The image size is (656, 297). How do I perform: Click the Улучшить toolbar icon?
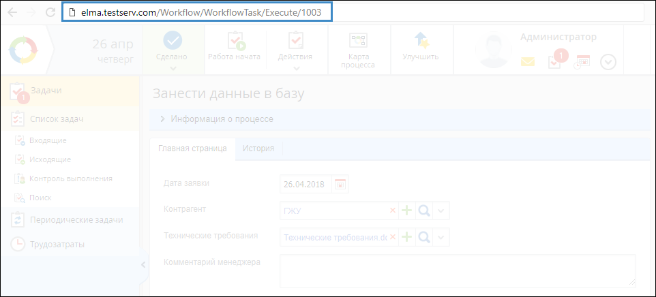tap(420, 42)
